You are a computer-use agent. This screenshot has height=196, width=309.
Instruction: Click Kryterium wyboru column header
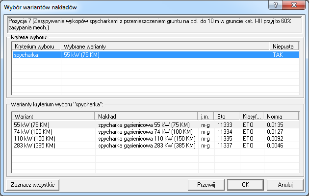pyautogui.click(x=36, y=46)
